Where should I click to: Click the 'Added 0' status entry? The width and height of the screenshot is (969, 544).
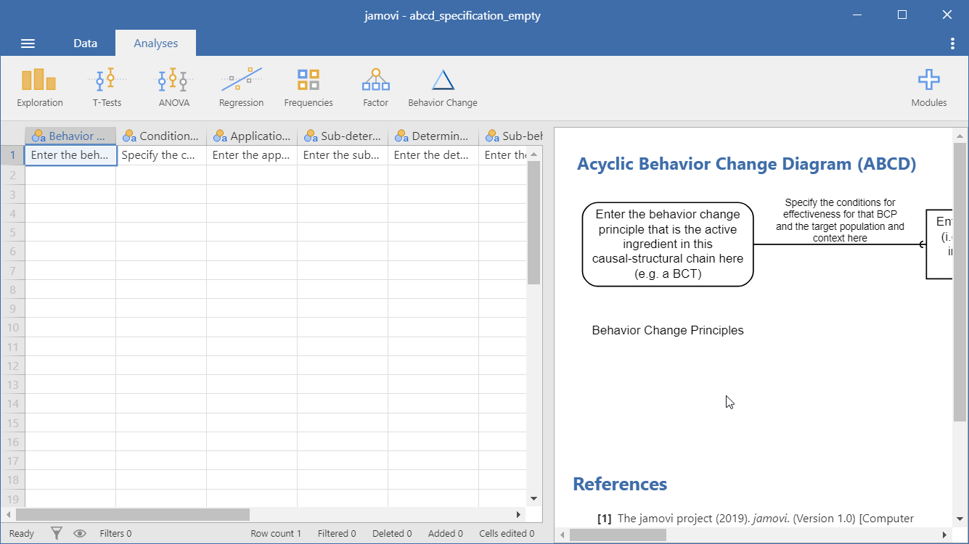[446, 534]
